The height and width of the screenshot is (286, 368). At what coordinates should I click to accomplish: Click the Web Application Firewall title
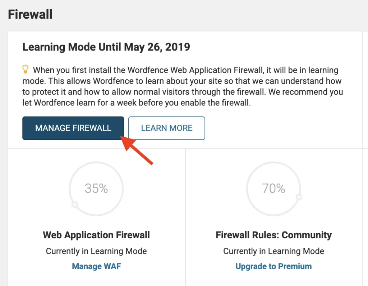point(96,235)
